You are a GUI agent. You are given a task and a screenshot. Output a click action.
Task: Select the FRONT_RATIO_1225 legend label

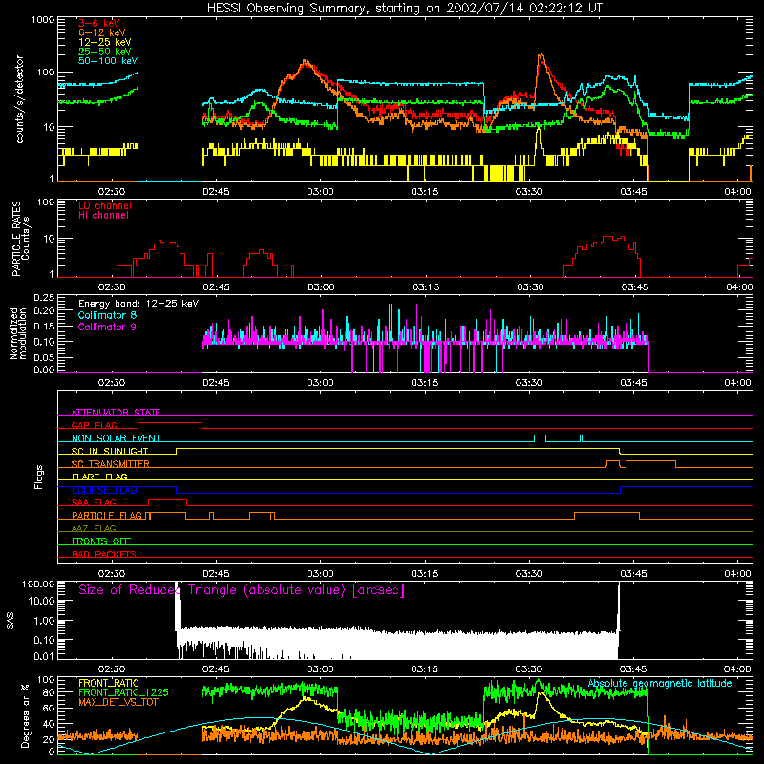(123, 692)
